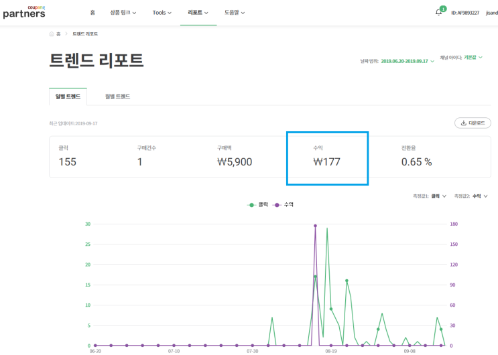
Task: Click the 트렌드 리포트 breadcrumb text
Action: coord(85,34)
